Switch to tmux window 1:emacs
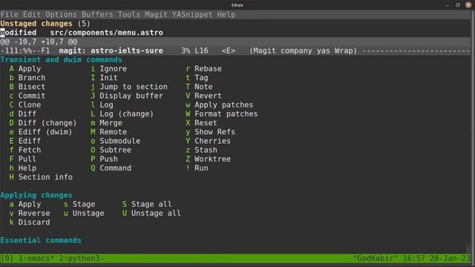Image resolution: width=475 pixels, height=267 pixels. point(36,259)
